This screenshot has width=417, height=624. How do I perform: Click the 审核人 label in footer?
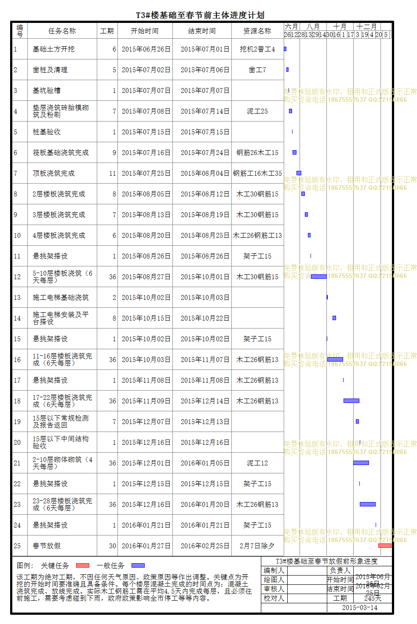[x=274, y=589]
